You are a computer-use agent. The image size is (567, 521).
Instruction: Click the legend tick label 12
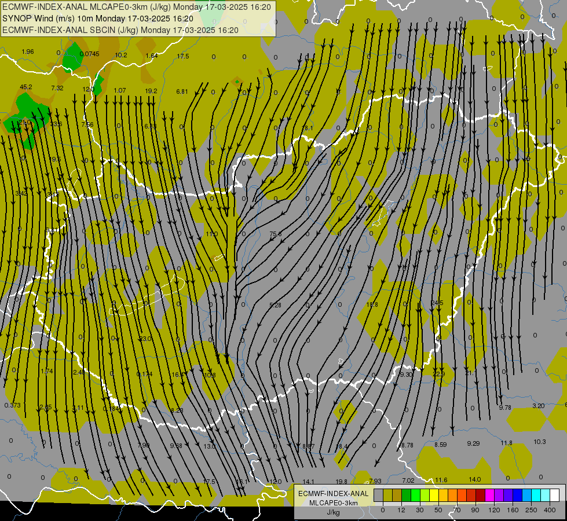(401, 510)
